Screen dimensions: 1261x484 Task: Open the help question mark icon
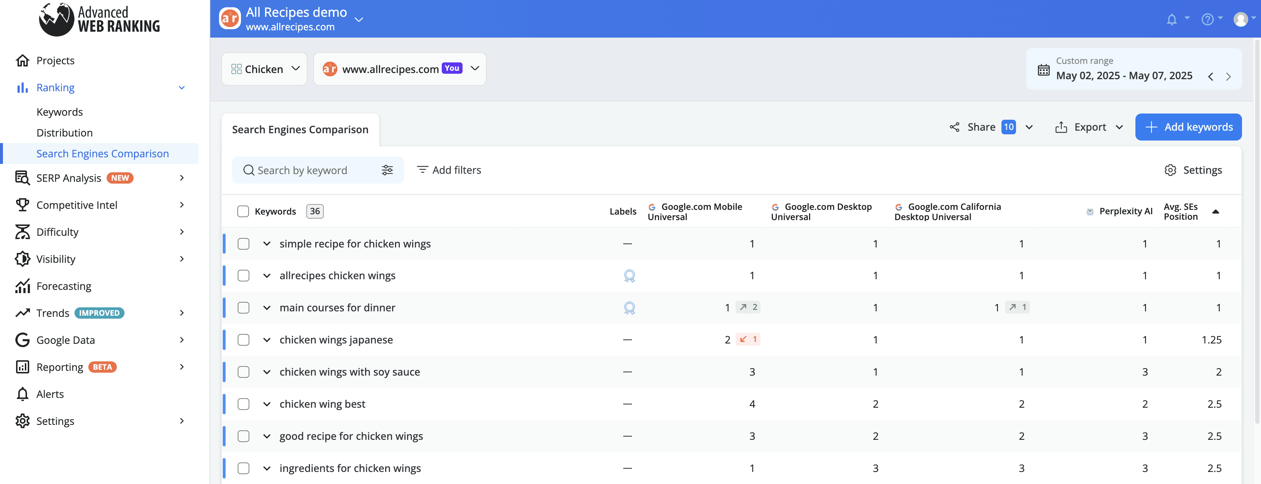1207,19
